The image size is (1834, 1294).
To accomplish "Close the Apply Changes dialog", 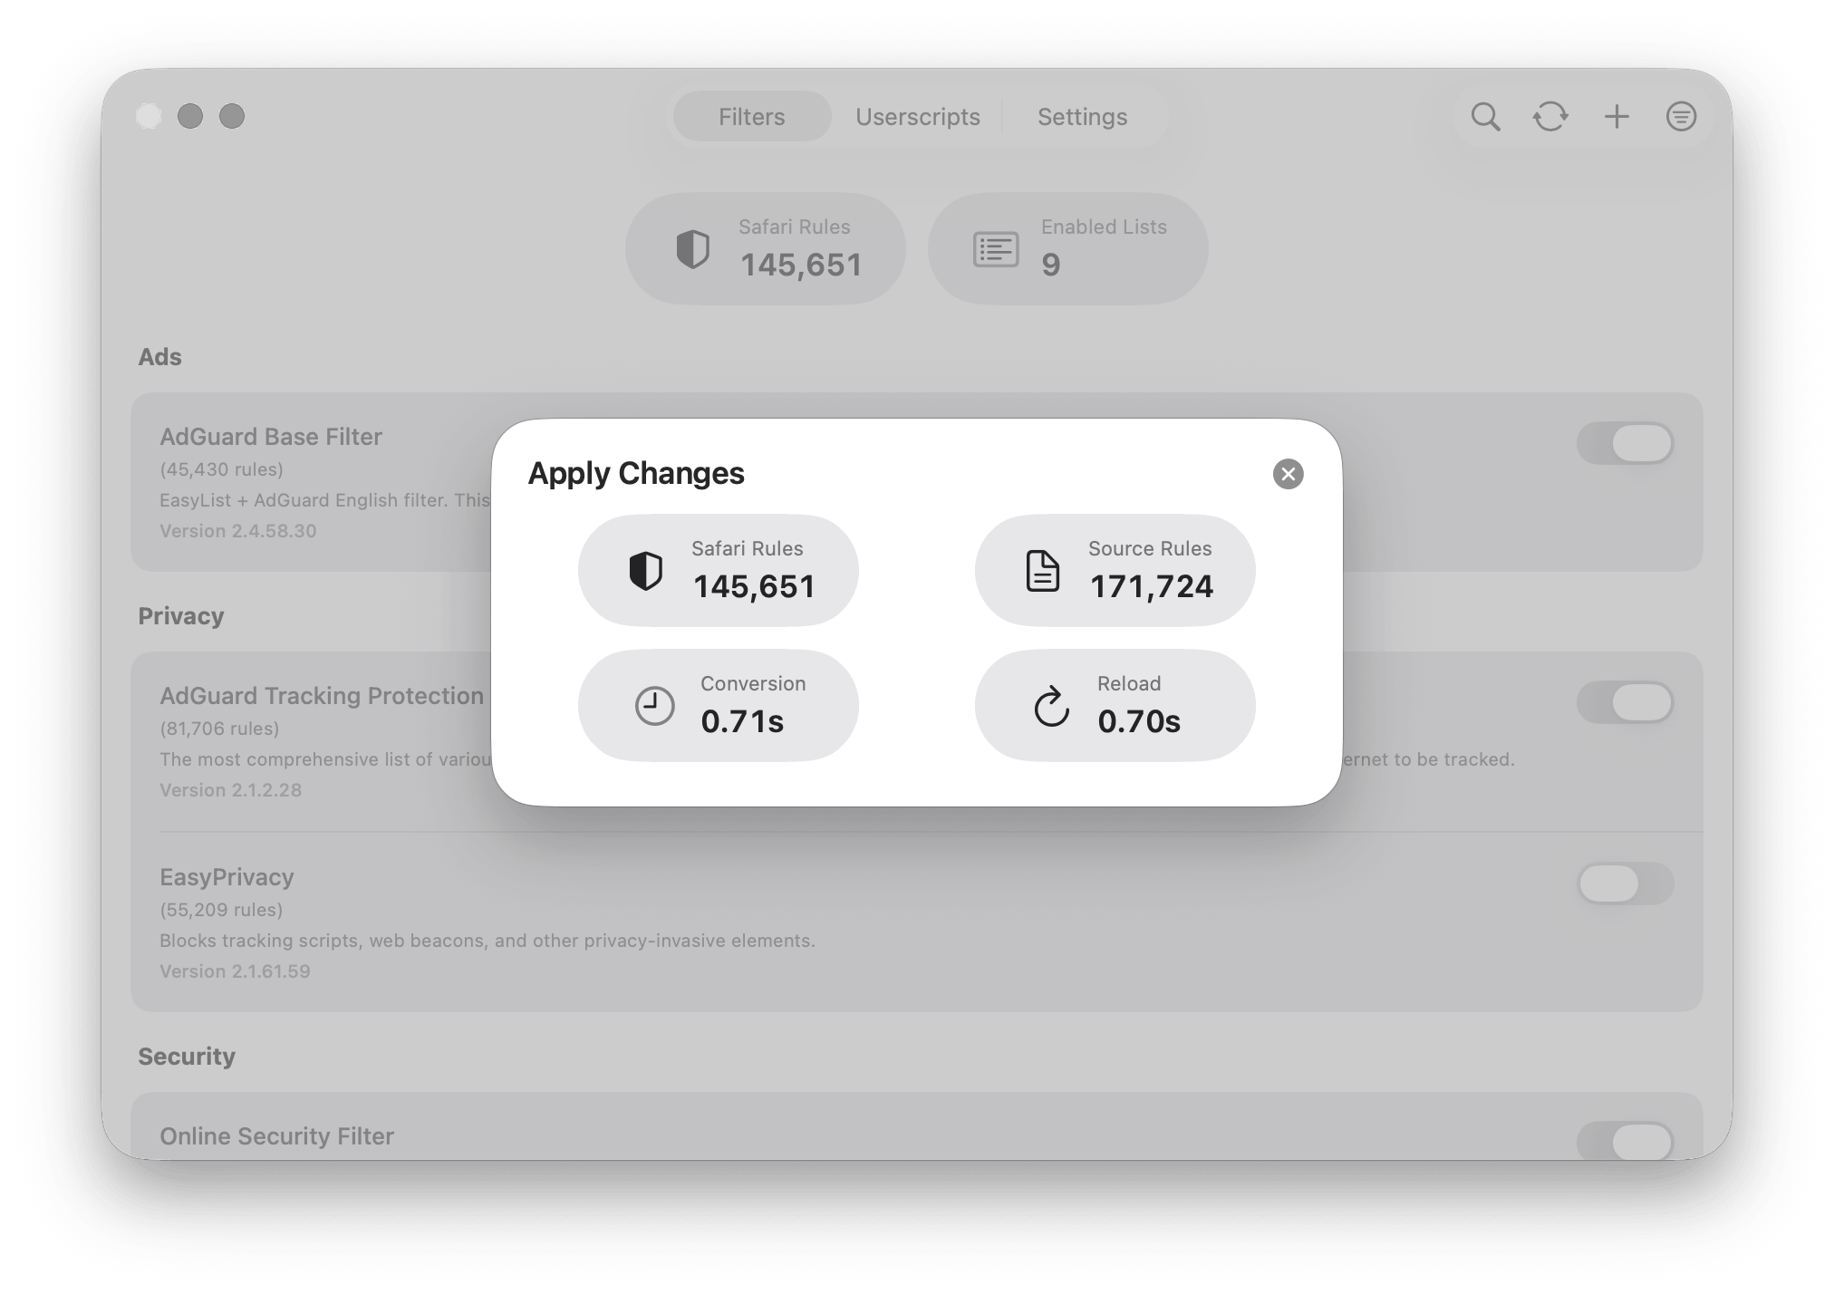I will [1288, 474].
